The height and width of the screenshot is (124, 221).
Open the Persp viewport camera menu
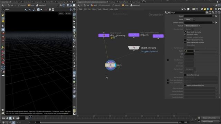click(x=61, y=13)
